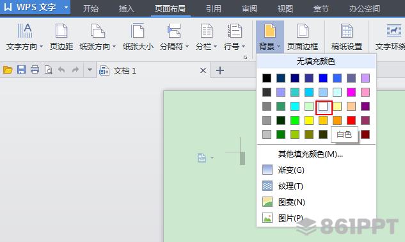Image resolution: width=405 pixels, height=242 pixels.
Task: Switch to the 视图 tab
Action: pos(285,8)
